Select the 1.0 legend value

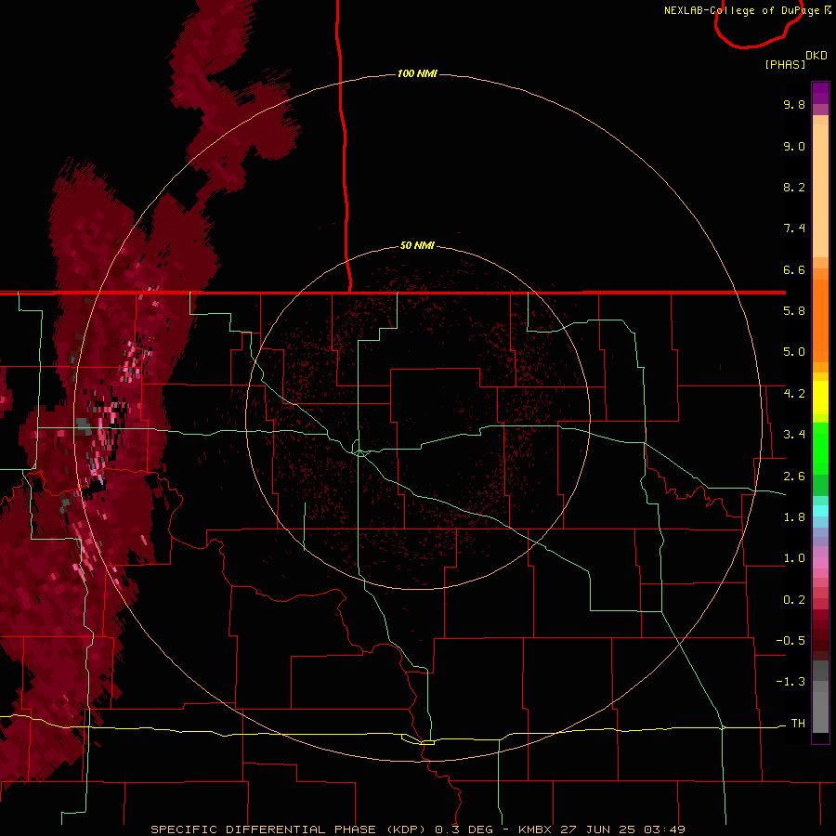tap(794, 558)
